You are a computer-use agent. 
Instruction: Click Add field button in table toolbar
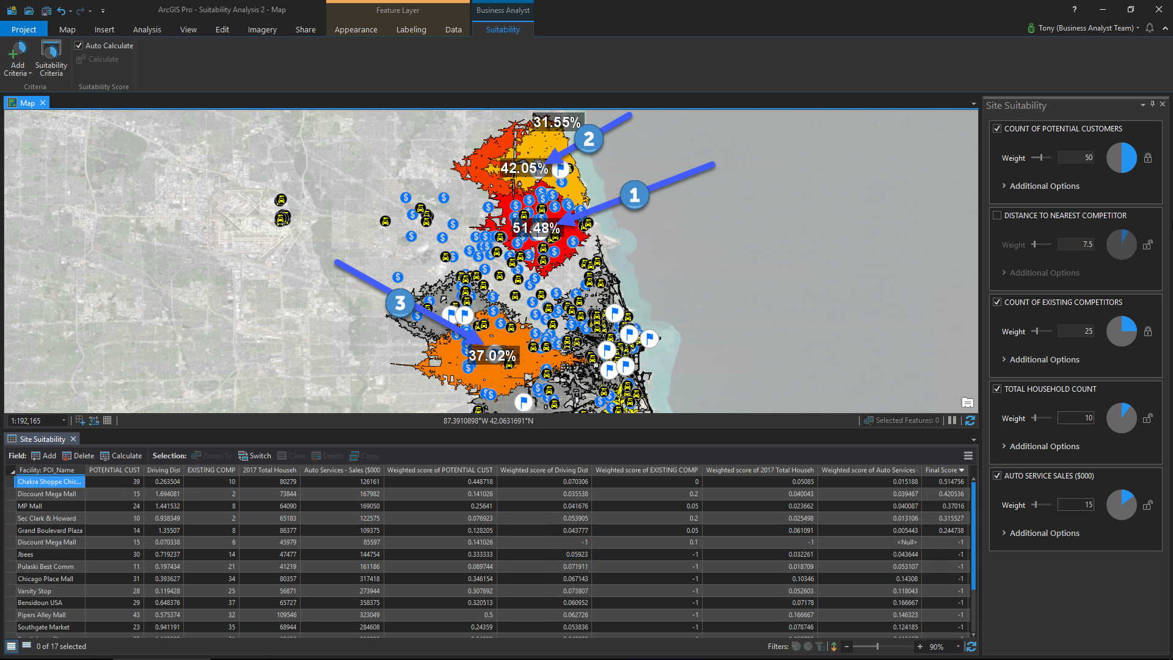point(43,456)
